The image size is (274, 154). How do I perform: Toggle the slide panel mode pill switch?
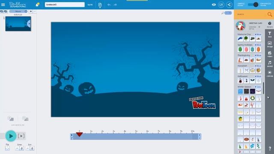click(x=18, y=12)
